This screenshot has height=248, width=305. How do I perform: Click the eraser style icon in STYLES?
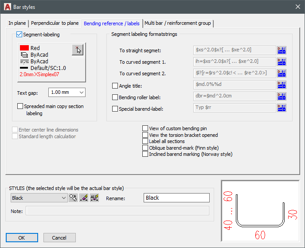[84, 198]
